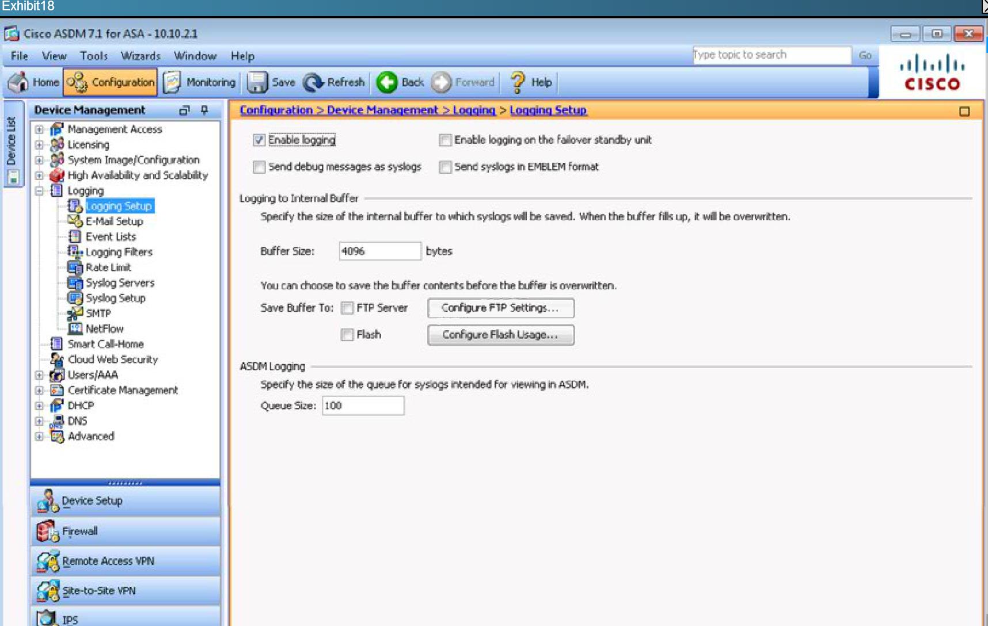Click the Save floppy disk icon
The width and height of the screenshot is (988, 626).
pos(257,82)
